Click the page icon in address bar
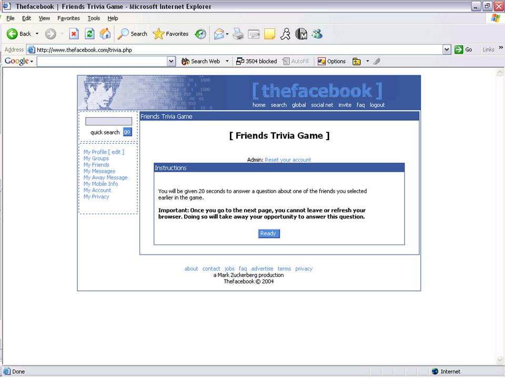 (x=31, y=49)
